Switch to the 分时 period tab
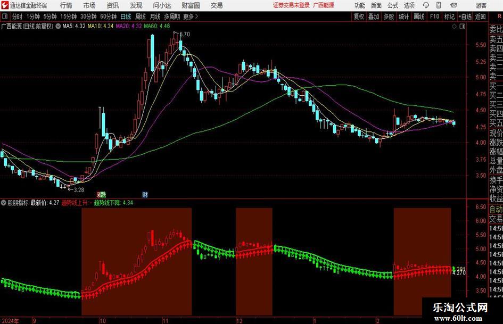Viewport: 503px width, 324px height. [x=17, y=16]
